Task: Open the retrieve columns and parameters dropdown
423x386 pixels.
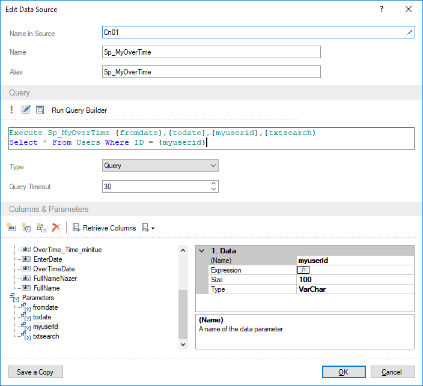Action: click(148, 228)
